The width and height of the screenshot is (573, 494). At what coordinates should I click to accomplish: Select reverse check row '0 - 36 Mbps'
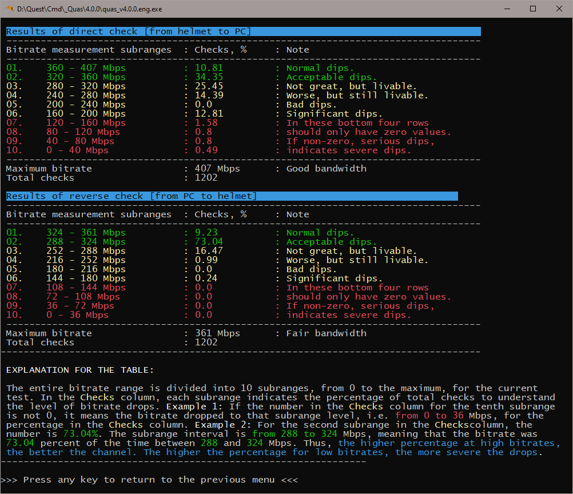209,315
